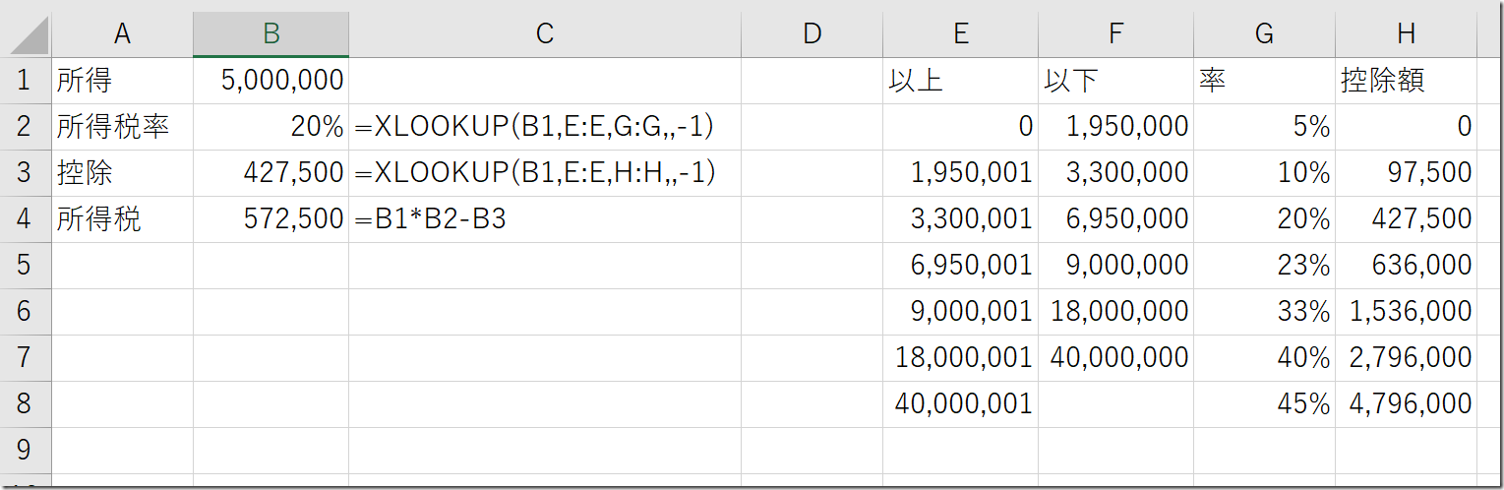Click cell showing 4,796,000
The image size is (1504, 490).
(1406, 404)
